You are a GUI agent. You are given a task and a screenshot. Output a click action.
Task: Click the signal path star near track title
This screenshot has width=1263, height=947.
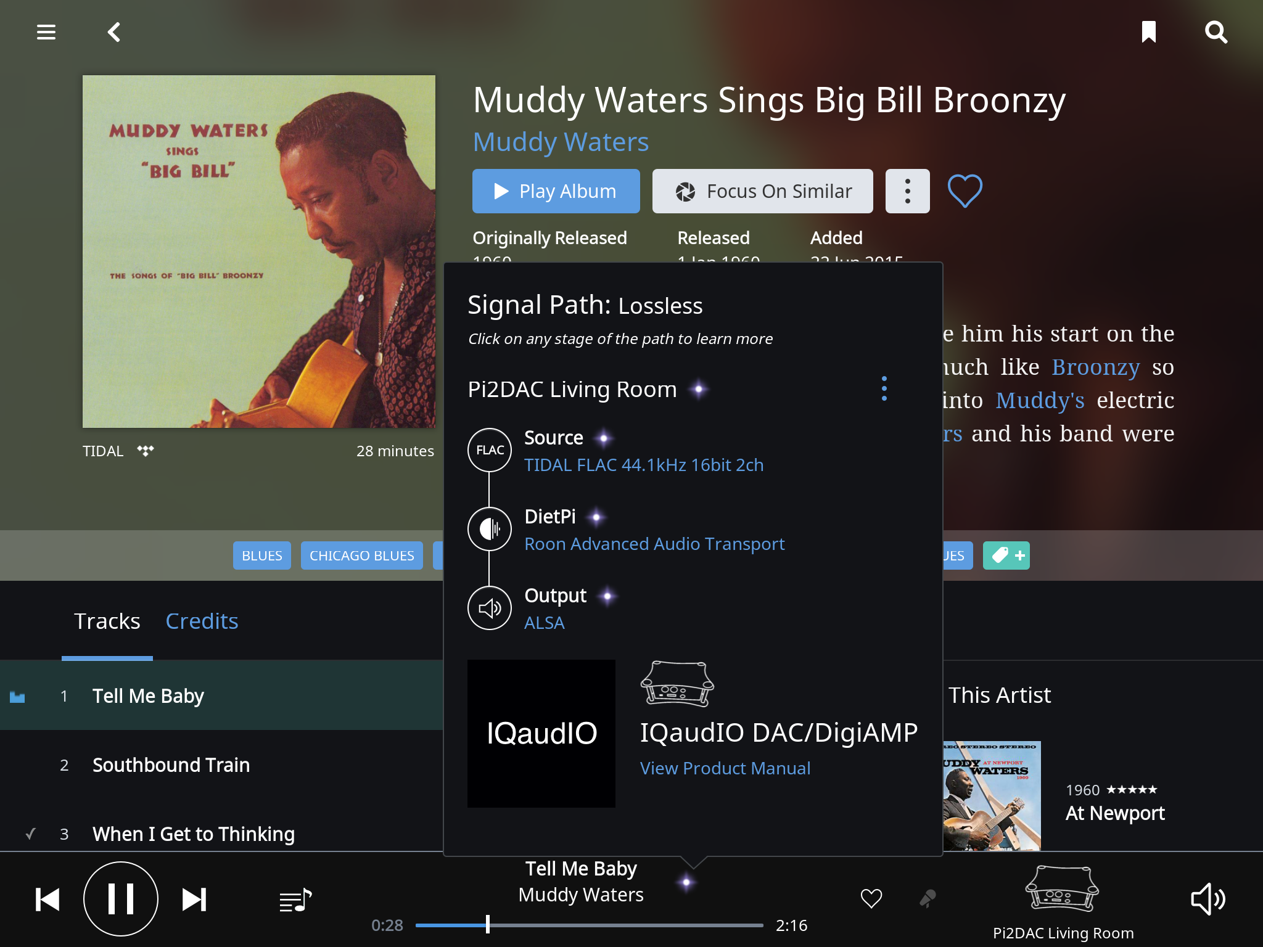coord(686,882)
